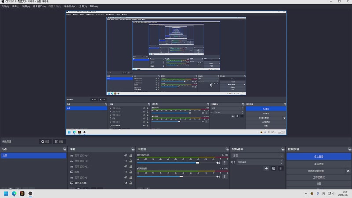Viewport: 352px width, 198px height.
Task: Mute the Mic/Aux (麦克风/Aux) channel
Action: 218,163
